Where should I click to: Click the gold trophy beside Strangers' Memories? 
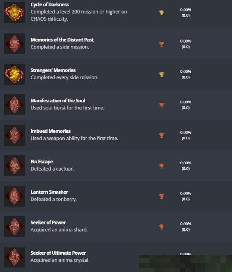tap(162, 75)
